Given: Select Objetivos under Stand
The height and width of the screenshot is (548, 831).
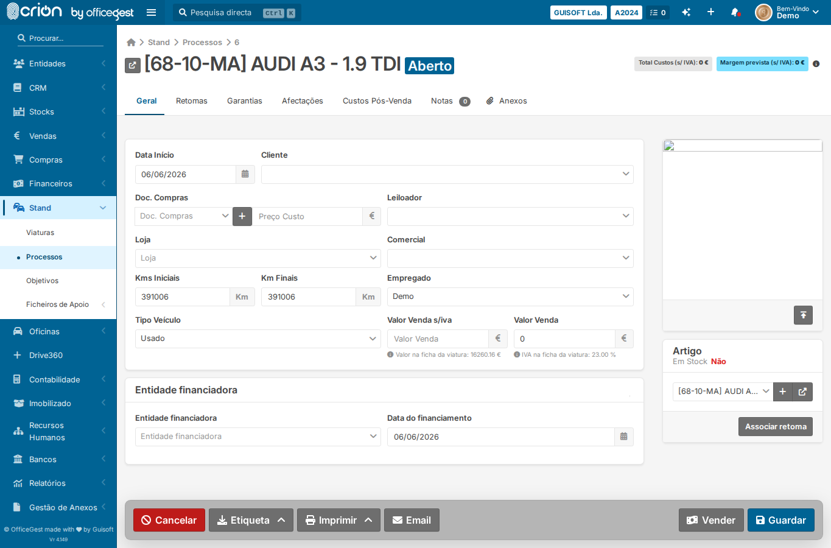Looking at the screenshot, I should pos(58,281).
